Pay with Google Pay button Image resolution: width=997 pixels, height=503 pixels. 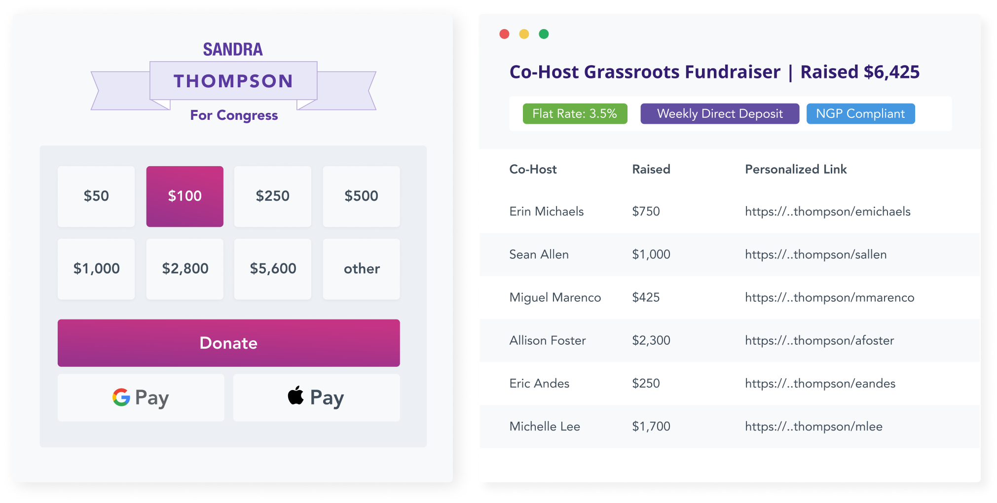(x=141, y=397)
